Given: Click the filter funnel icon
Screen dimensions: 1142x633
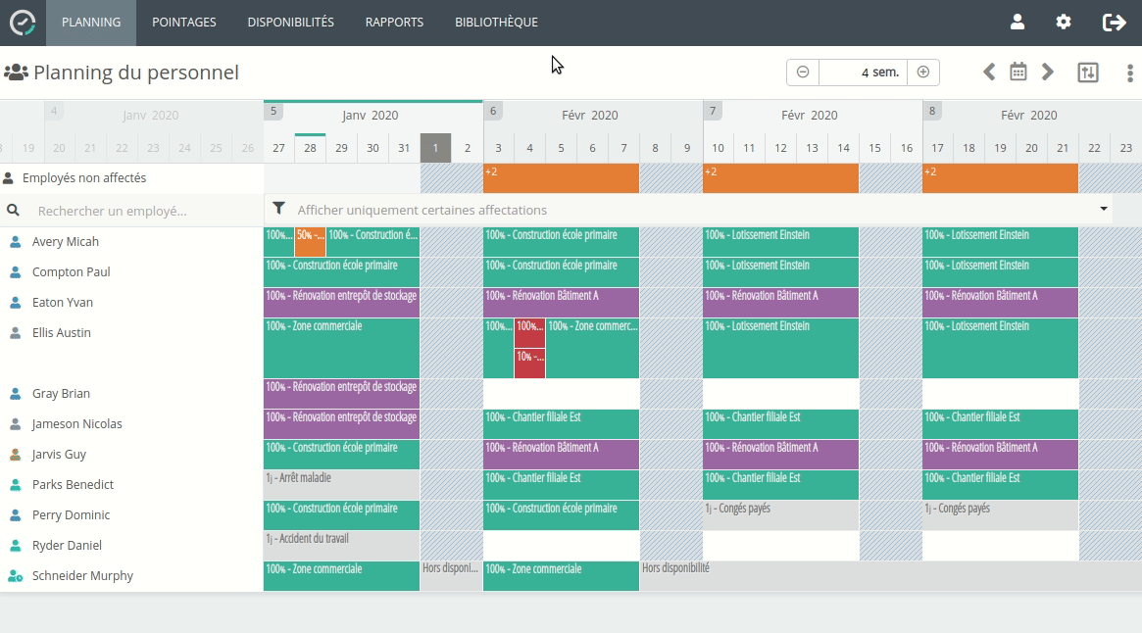Looking at the screenshot, I should 279,209.
